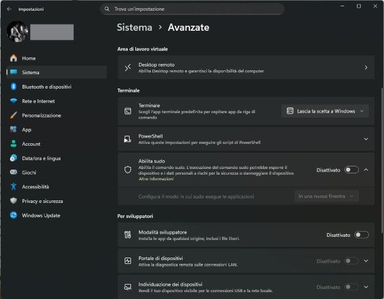The image size is (384, 299).
Task: Open the In una nuova finestra dropdown
Action: [x=327, y=196]
